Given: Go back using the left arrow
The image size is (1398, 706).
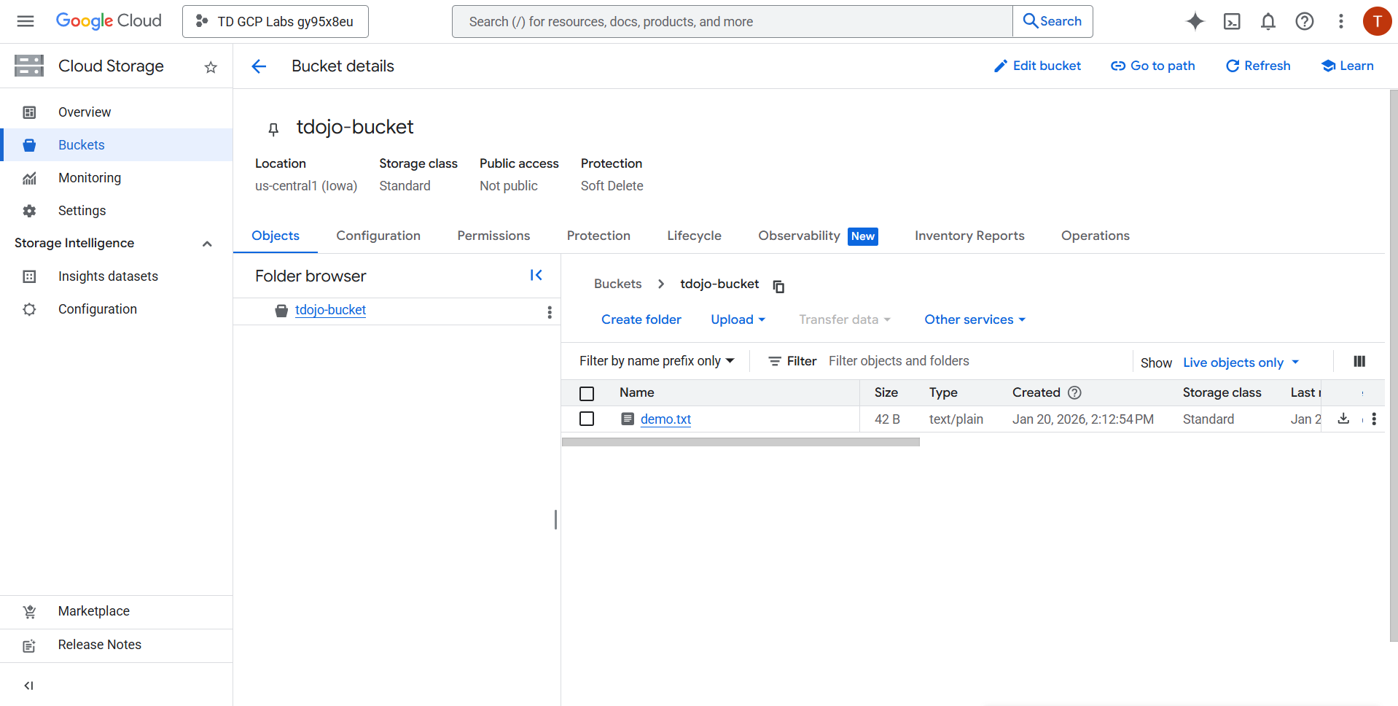Looking at the screenshot, I should tap(259, 66).
